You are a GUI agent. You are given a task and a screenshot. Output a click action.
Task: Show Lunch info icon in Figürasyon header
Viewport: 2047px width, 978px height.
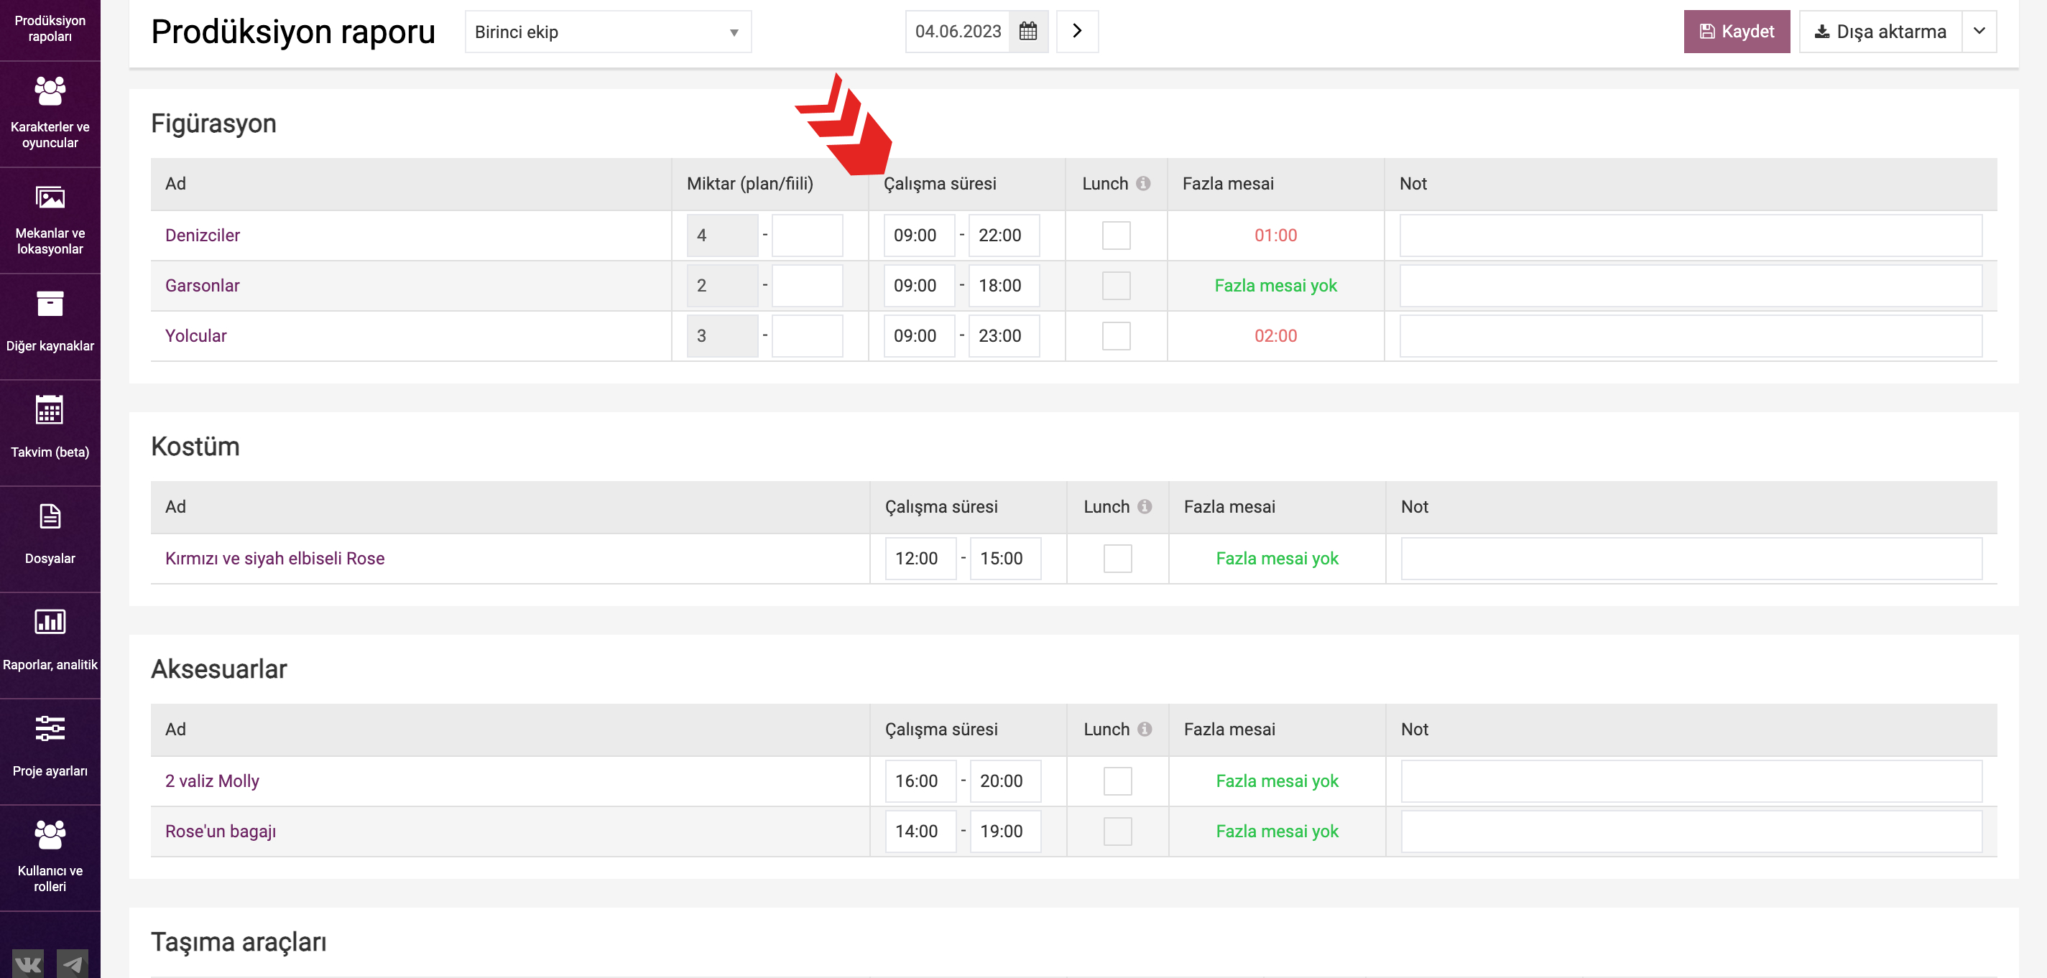tap(1142, 184)
